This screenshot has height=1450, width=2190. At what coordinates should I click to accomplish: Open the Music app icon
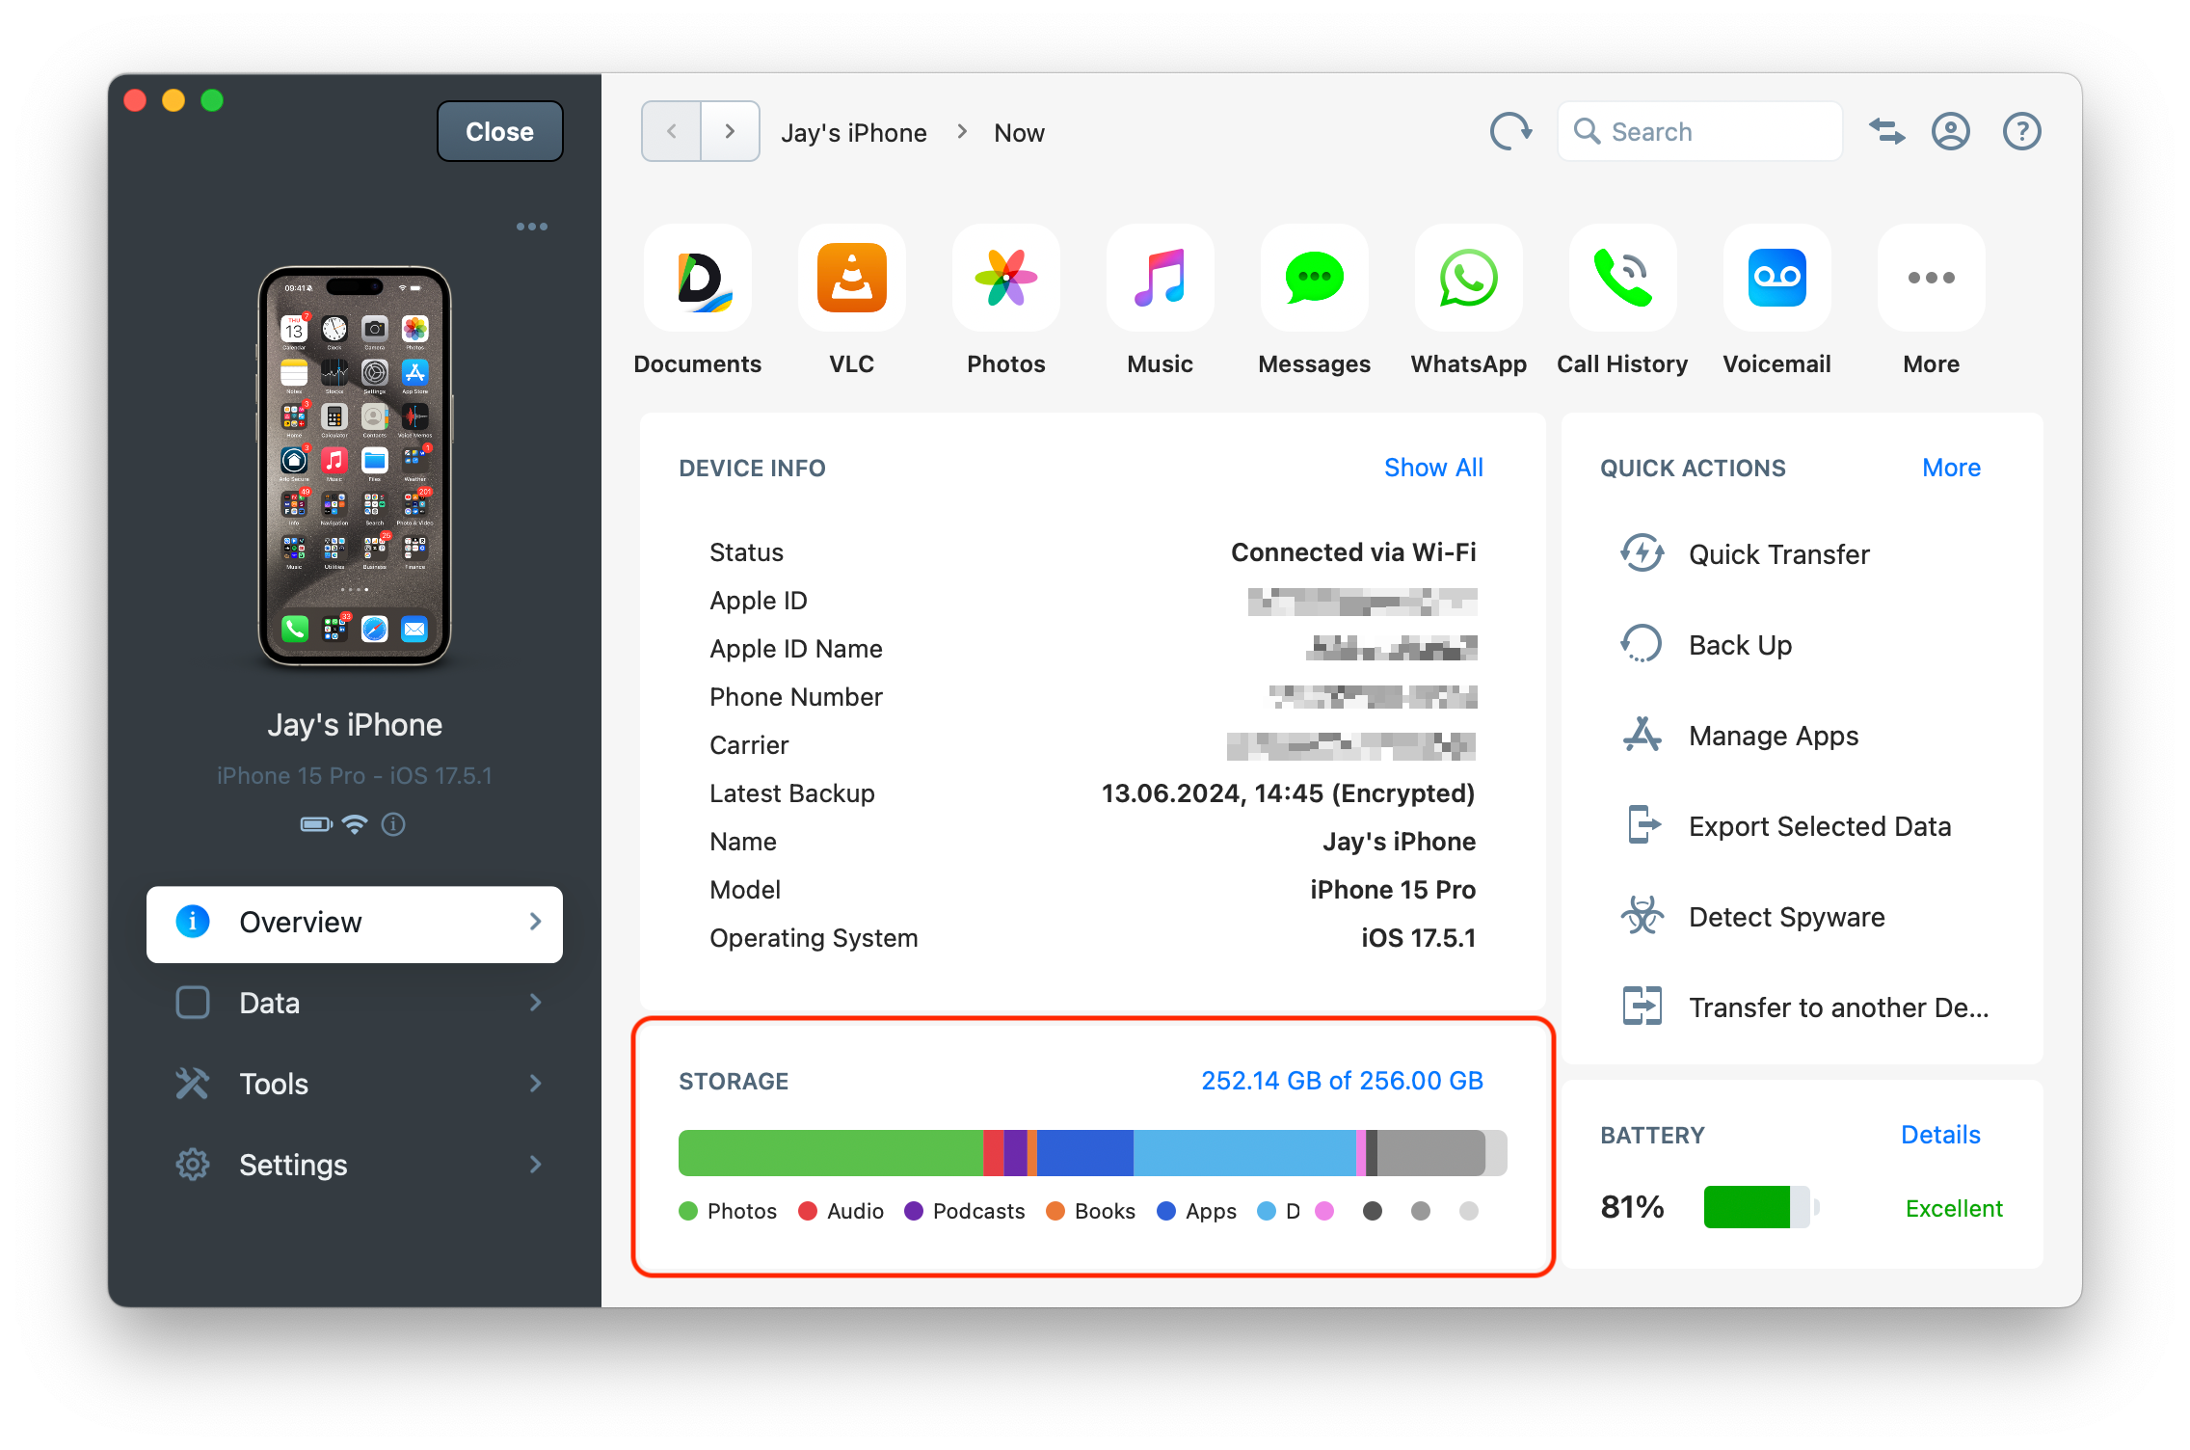[x=1161, y=278]
